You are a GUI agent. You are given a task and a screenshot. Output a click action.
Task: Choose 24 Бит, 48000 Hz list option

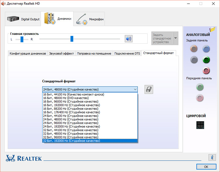(x=90, y=119)
